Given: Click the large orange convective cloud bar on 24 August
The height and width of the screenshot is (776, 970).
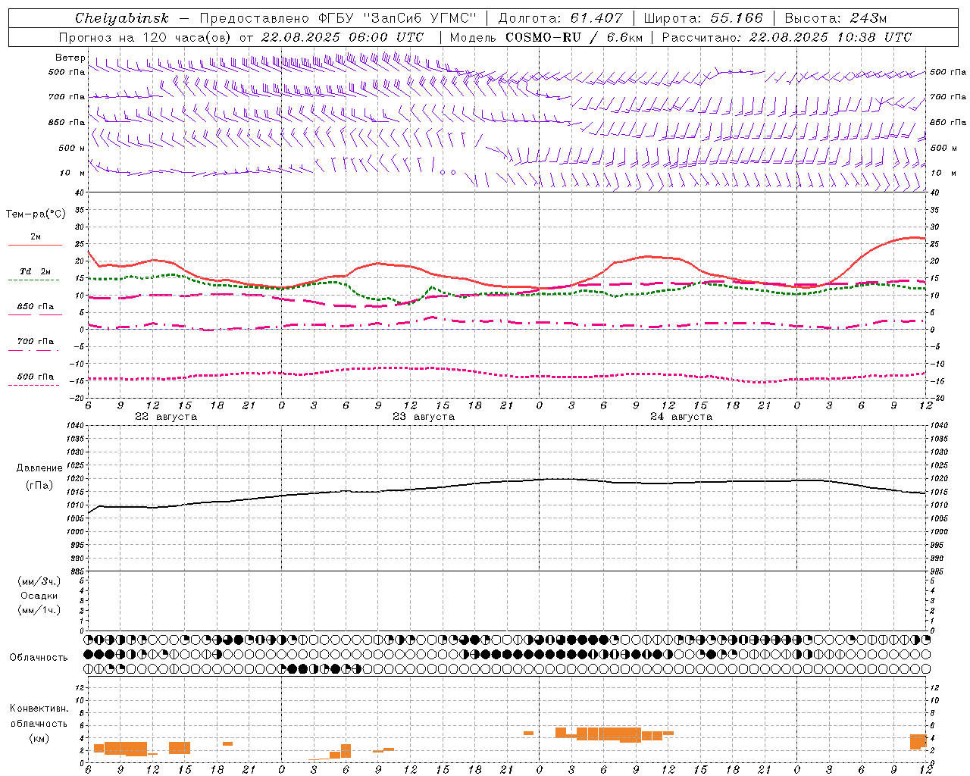Looking at the screenshot, I should pyautogui.click(x=609, y=734).
